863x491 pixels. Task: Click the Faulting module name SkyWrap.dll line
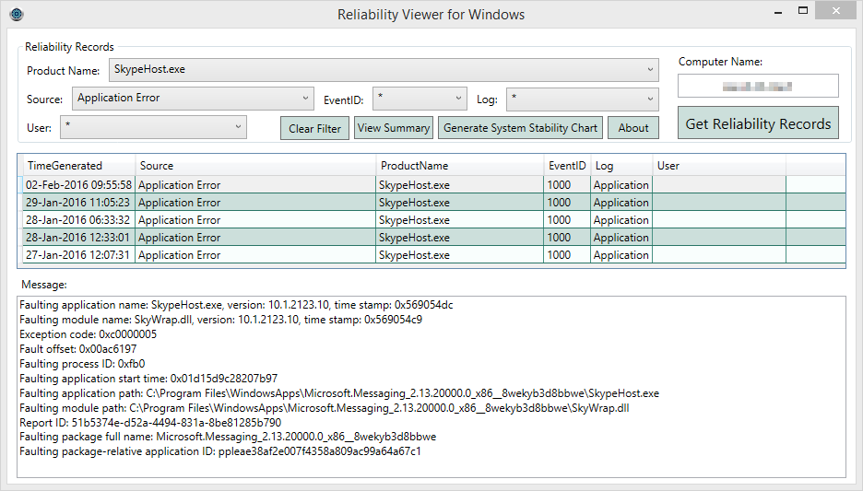point(220,320)
